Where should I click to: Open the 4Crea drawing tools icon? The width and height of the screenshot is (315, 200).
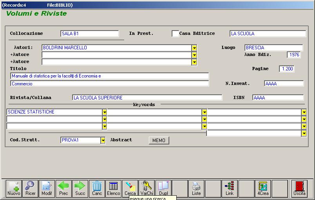point(263,189)
